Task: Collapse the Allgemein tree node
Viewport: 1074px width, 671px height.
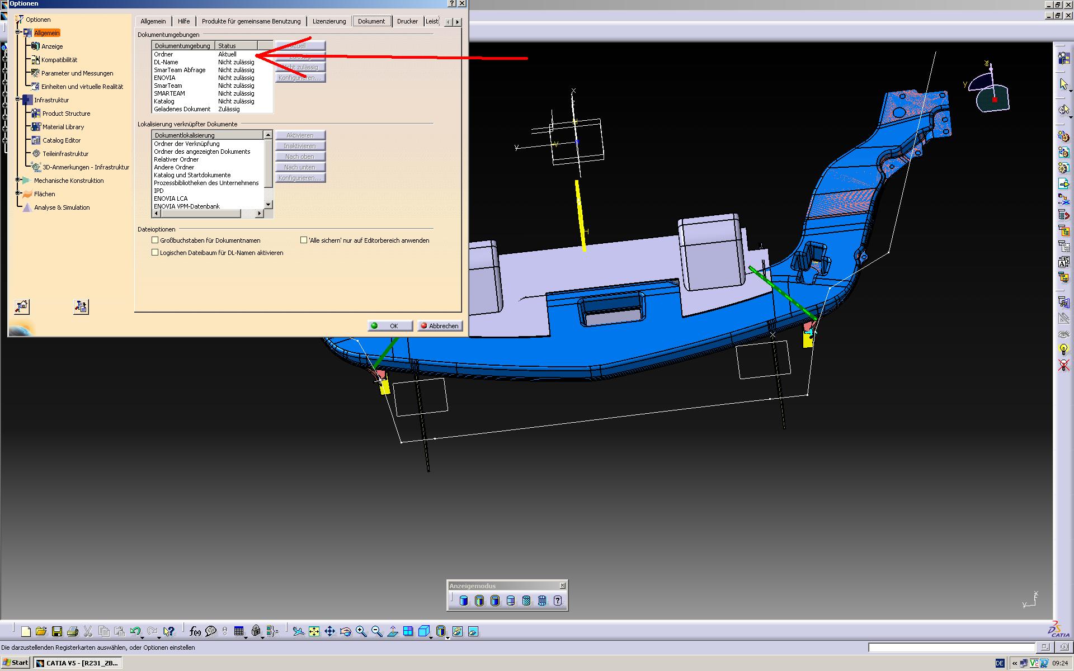Action: (x=18, y=32)
